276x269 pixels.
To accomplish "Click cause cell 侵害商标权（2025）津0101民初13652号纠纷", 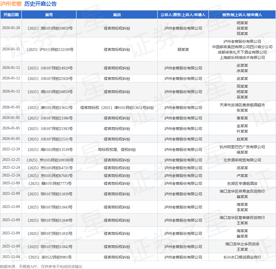I will pyautogui.click(x=117, y=108).
